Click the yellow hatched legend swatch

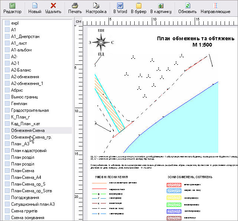tap(174, 198)
